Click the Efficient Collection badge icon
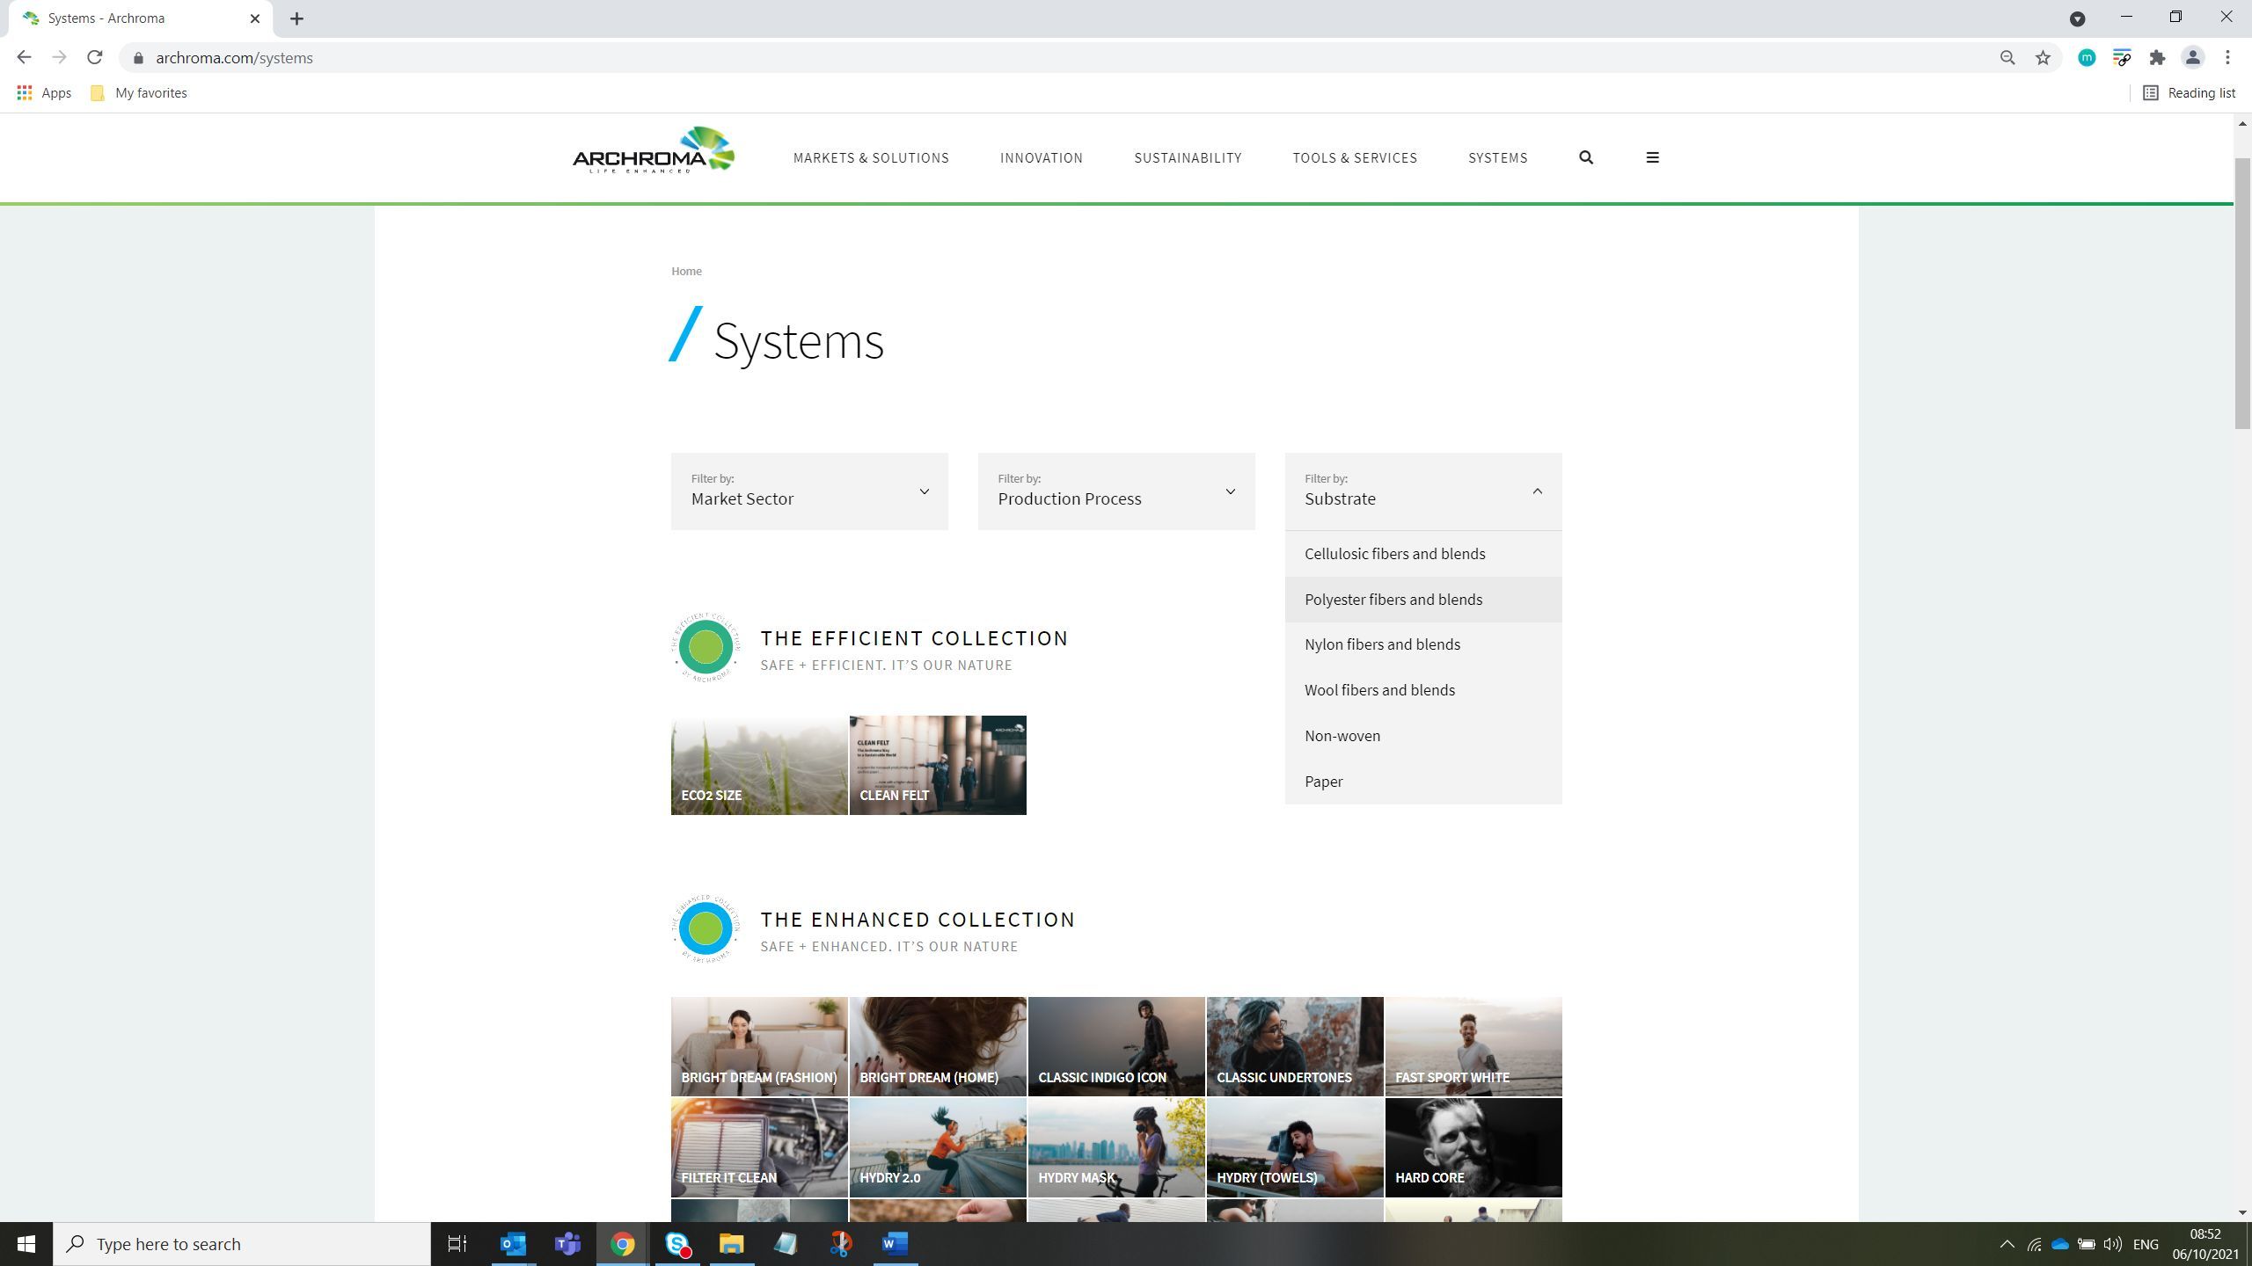 click(706, 647)
